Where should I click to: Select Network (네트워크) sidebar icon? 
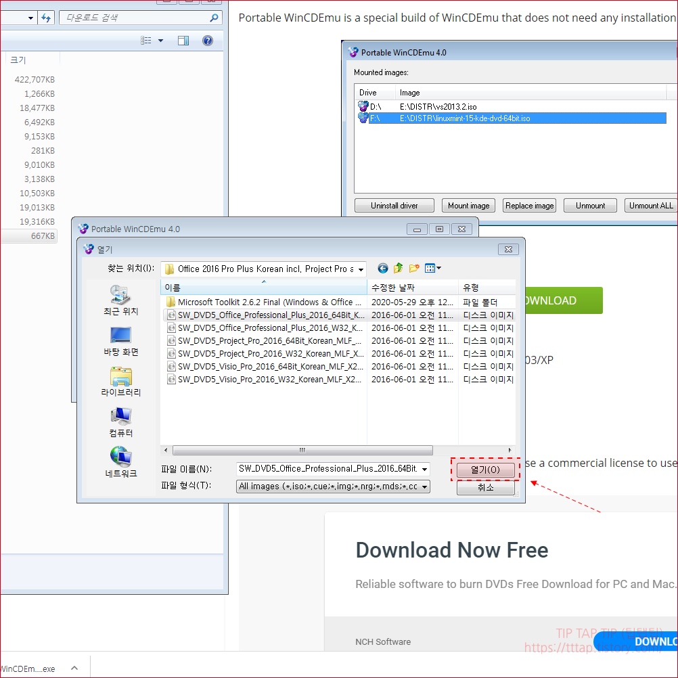(120, 463)
